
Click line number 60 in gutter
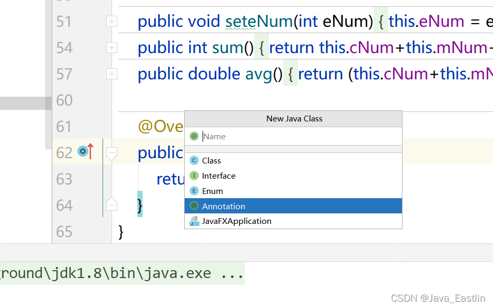pos(64,100)
